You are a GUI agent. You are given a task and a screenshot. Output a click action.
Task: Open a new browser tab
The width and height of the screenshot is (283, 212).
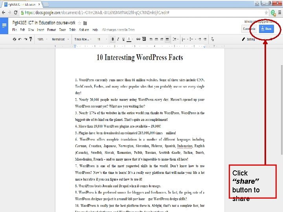[46, 4]
